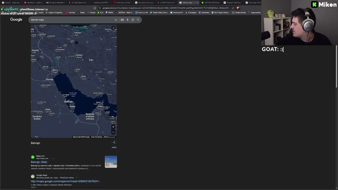Click the bookmark icon left of address bar
The width and height of the screenshot is (338, 190).
point(95,8)
